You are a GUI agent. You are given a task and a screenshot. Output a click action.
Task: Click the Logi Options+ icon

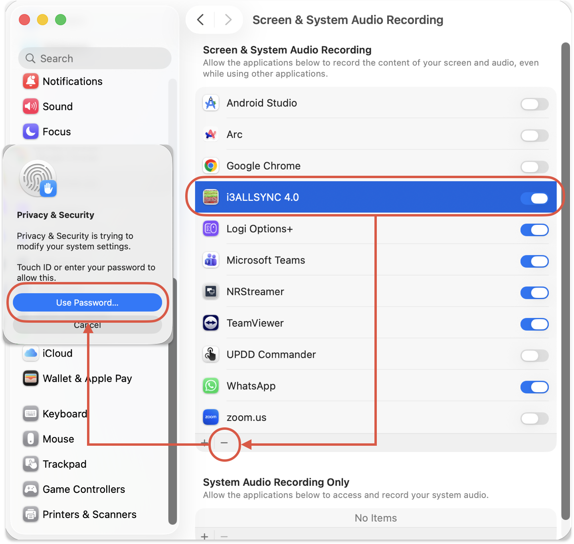211,229
